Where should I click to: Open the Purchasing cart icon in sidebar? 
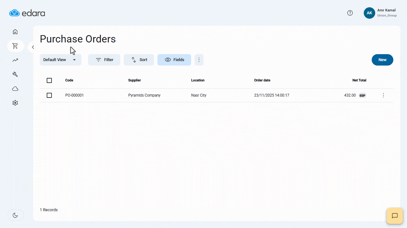[x=15, y=46]
